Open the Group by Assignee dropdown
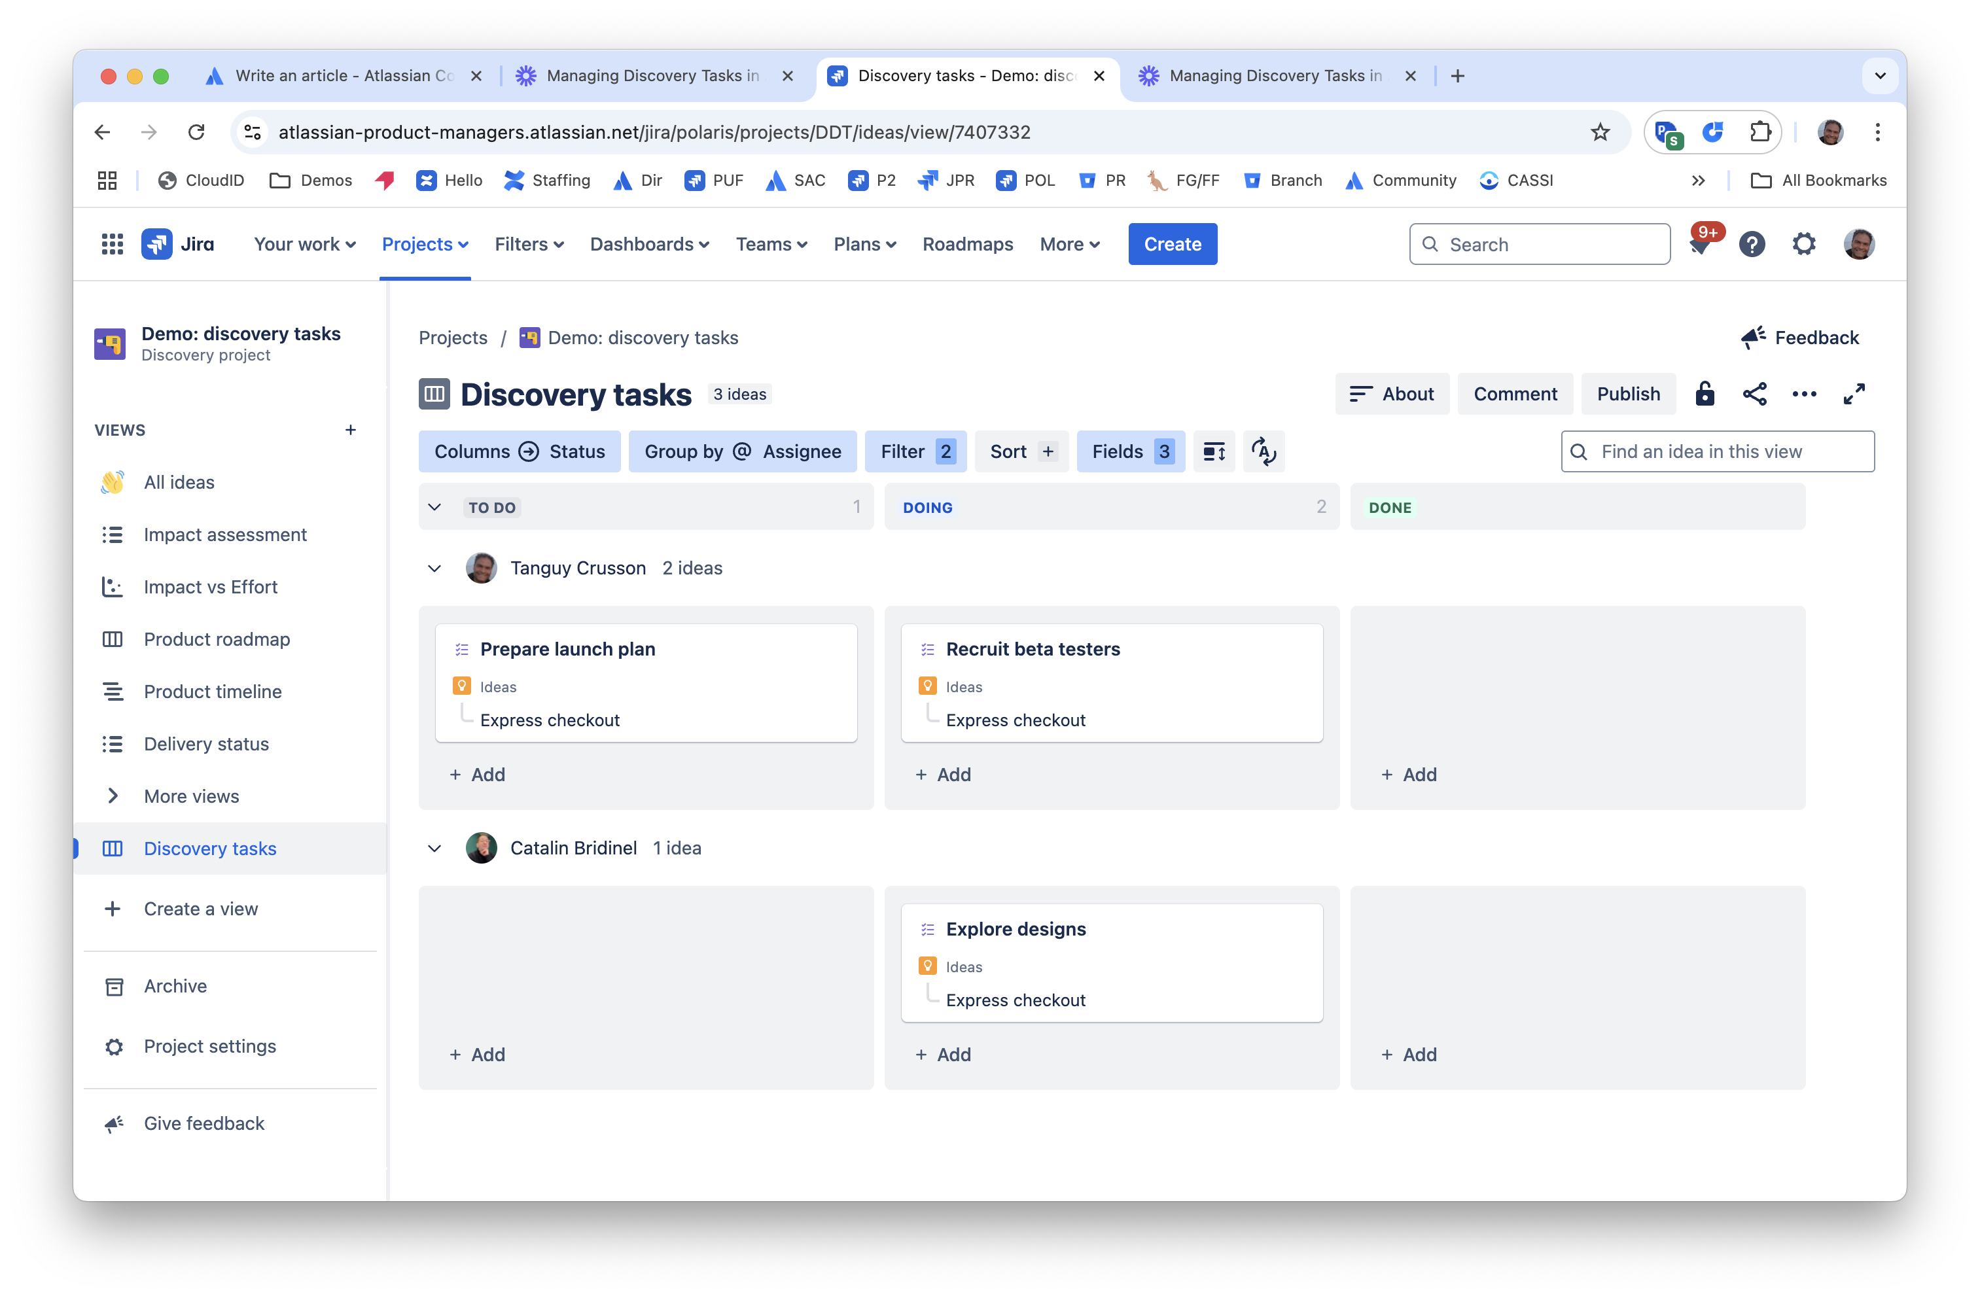 (x=743, y=451)
